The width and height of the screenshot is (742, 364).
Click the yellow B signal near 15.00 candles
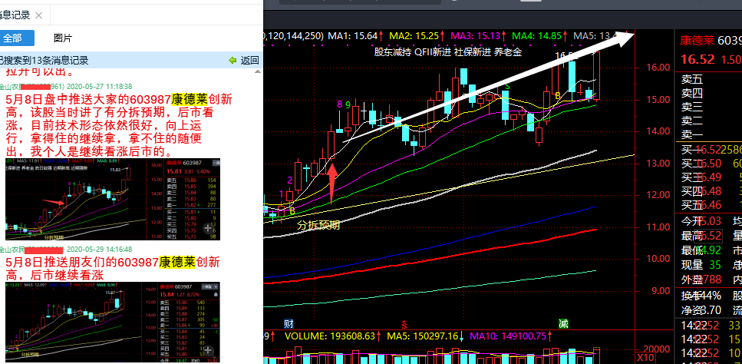coord(558,96)
